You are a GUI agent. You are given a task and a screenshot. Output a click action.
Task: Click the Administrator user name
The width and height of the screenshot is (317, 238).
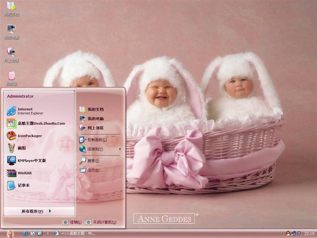coord(20,96)
